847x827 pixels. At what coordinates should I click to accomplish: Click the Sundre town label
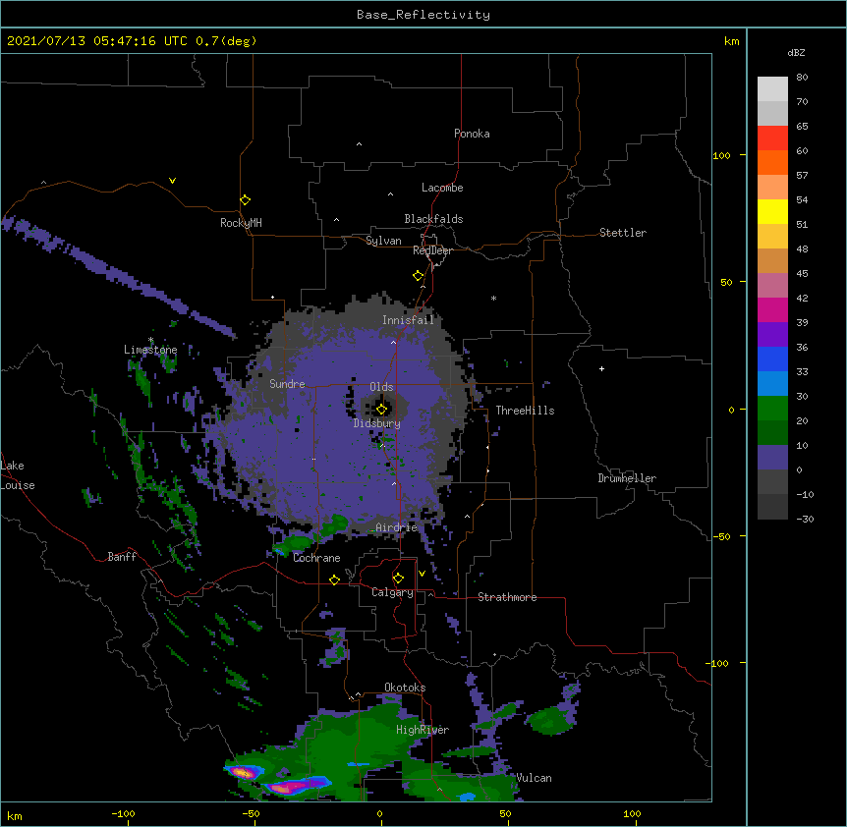287,384
